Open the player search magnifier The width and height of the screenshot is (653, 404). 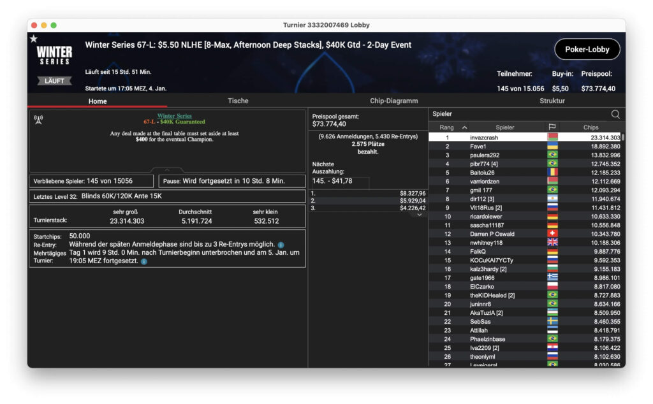click(x=615, y=114)
